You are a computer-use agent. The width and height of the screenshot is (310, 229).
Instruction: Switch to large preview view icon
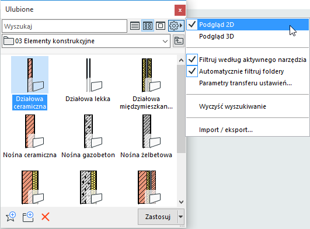[161, 26]
